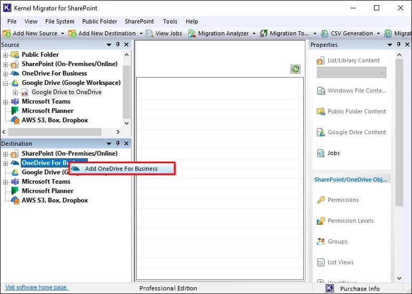Click Source tree scroll down arrow
This screenshot has width=412, height=294.
[126, 123]
